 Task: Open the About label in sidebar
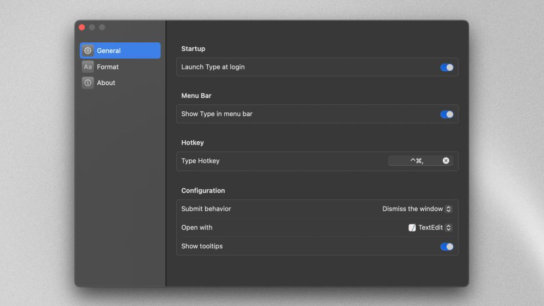click(x=106, y=83)
